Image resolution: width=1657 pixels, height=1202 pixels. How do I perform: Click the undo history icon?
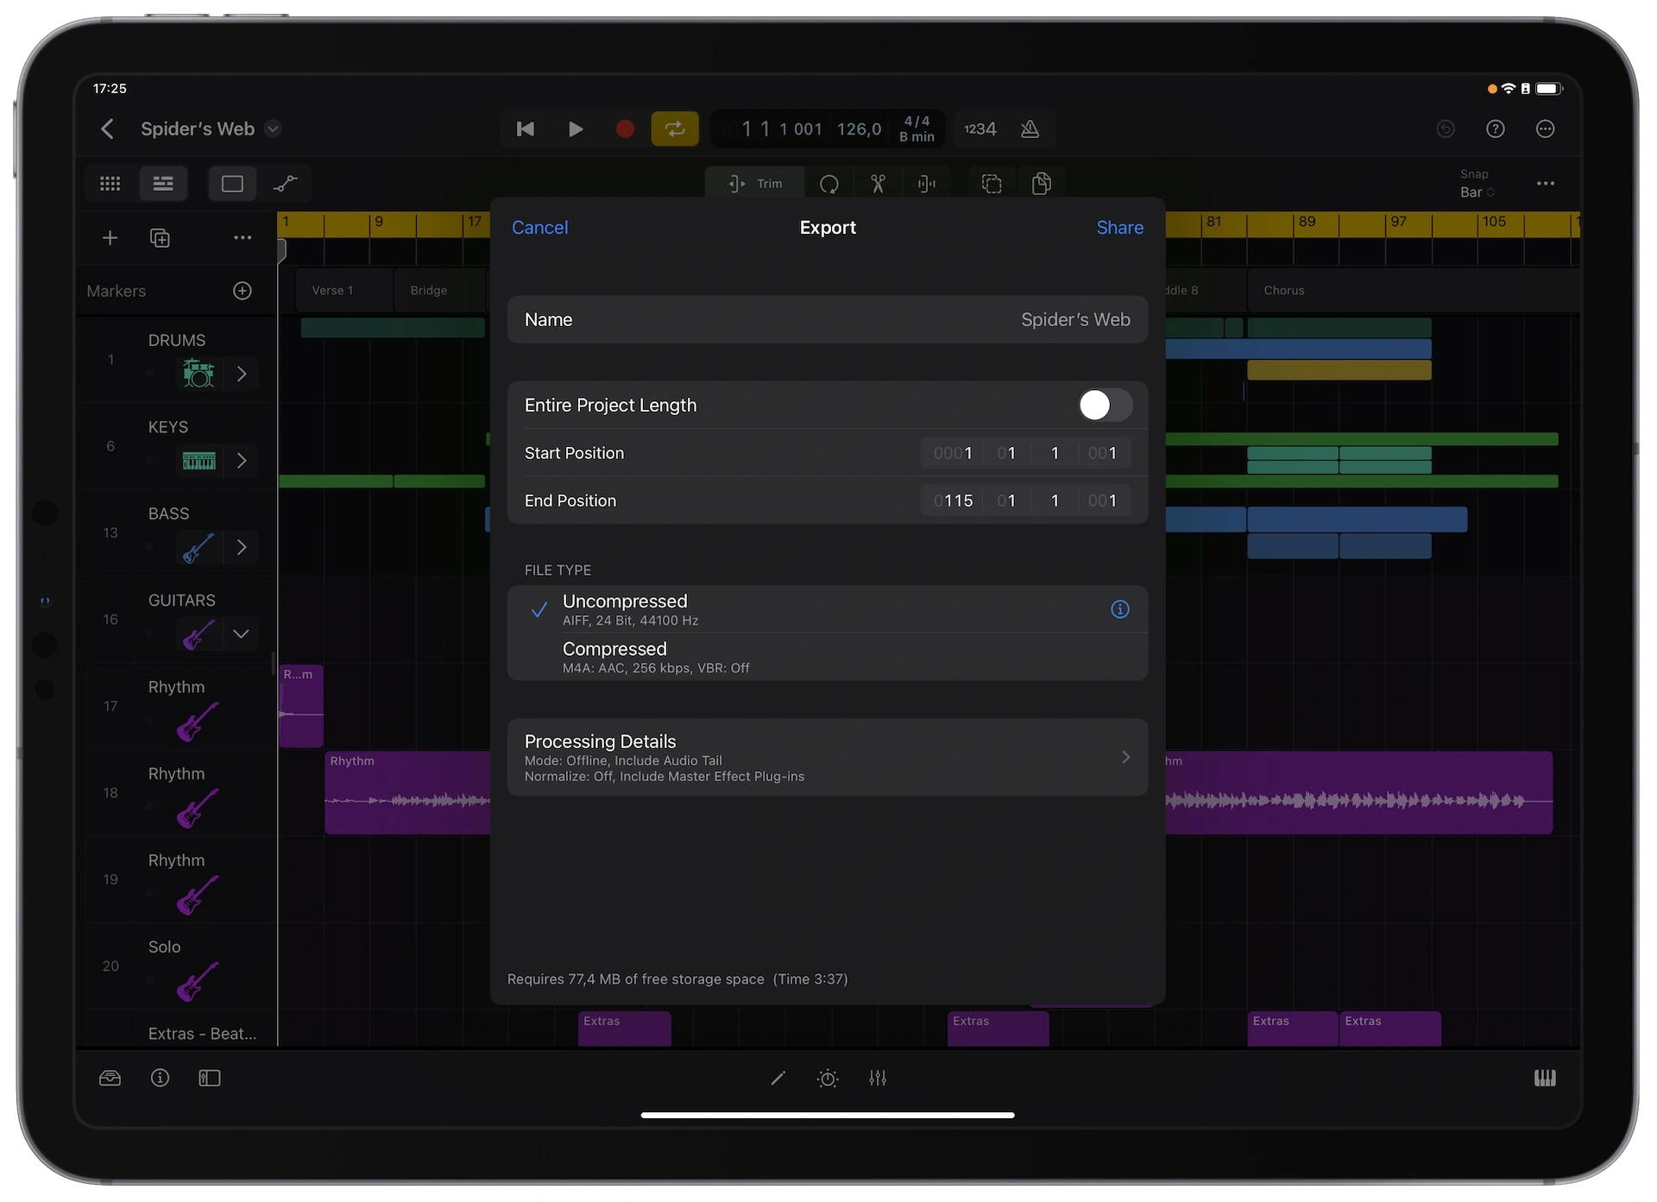pos(1446,129)
